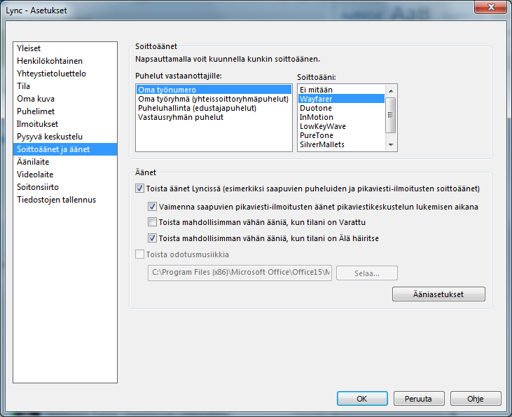Choose Ei mitään ringtone
Screen dimensions: 512x417
(x=341, y=90)
